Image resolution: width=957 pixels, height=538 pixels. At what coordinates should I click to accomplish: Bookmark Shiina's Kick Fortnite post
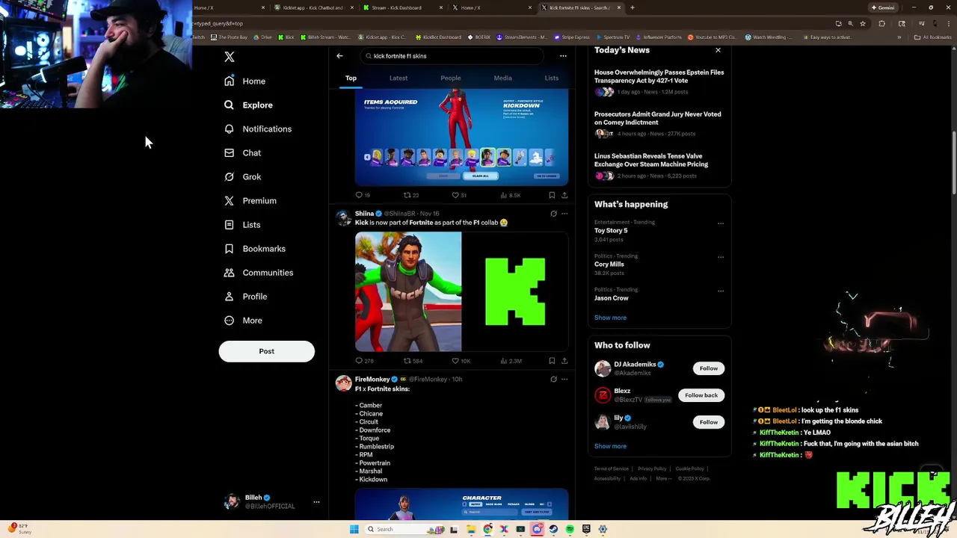point(552,361)
